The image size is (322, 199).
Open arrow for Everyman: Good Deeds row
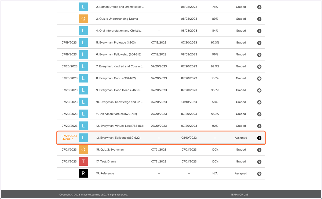(259, 91)
